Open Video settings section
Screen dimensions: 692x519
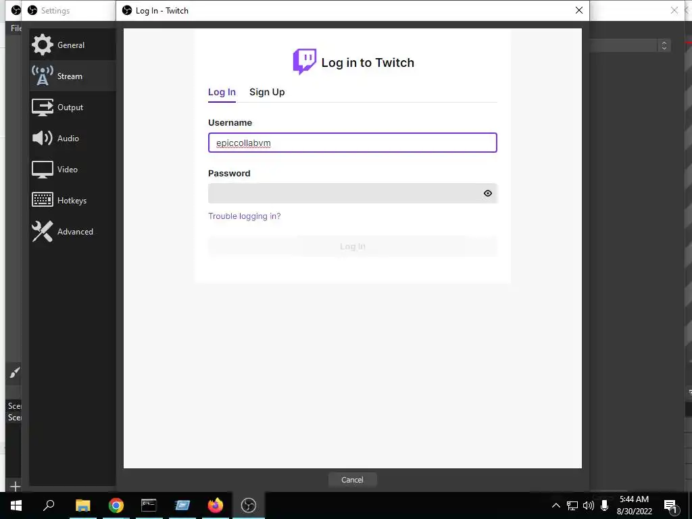point(72,170)
